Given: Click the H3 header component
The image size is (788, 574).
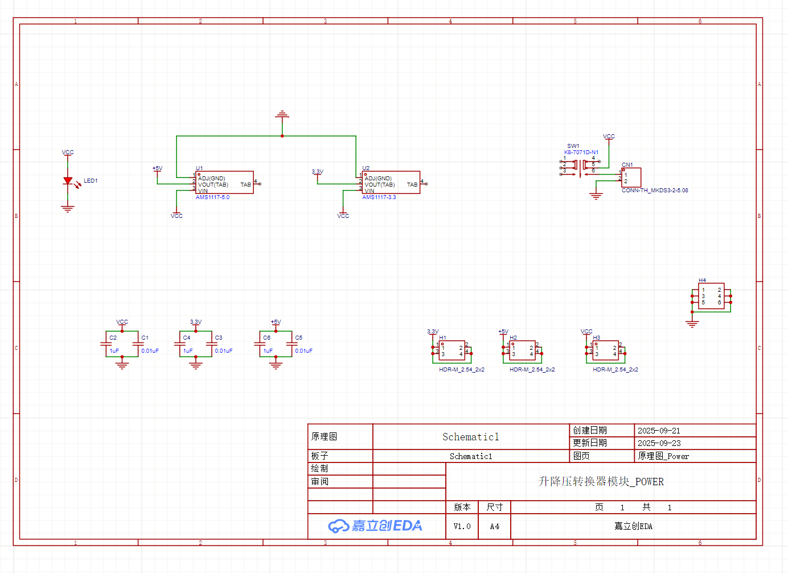Looking at the screenshot, I should pyautogui.click(x=605, y=350).
